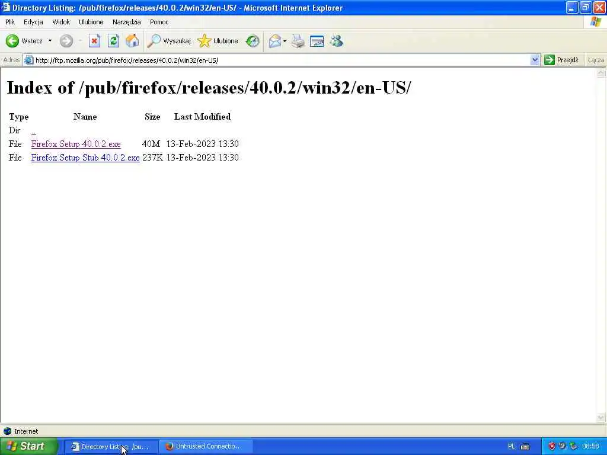This screenshot has width=607, height=455.
Task: Click the red X stop icon
Action: pos(94,41)
